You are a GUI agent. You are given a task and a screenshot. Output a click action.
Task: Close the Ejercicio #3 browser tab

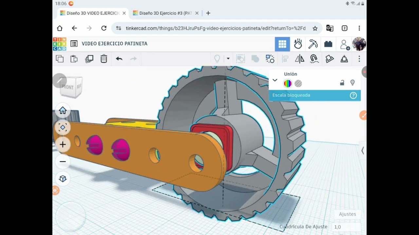[197, 13]
